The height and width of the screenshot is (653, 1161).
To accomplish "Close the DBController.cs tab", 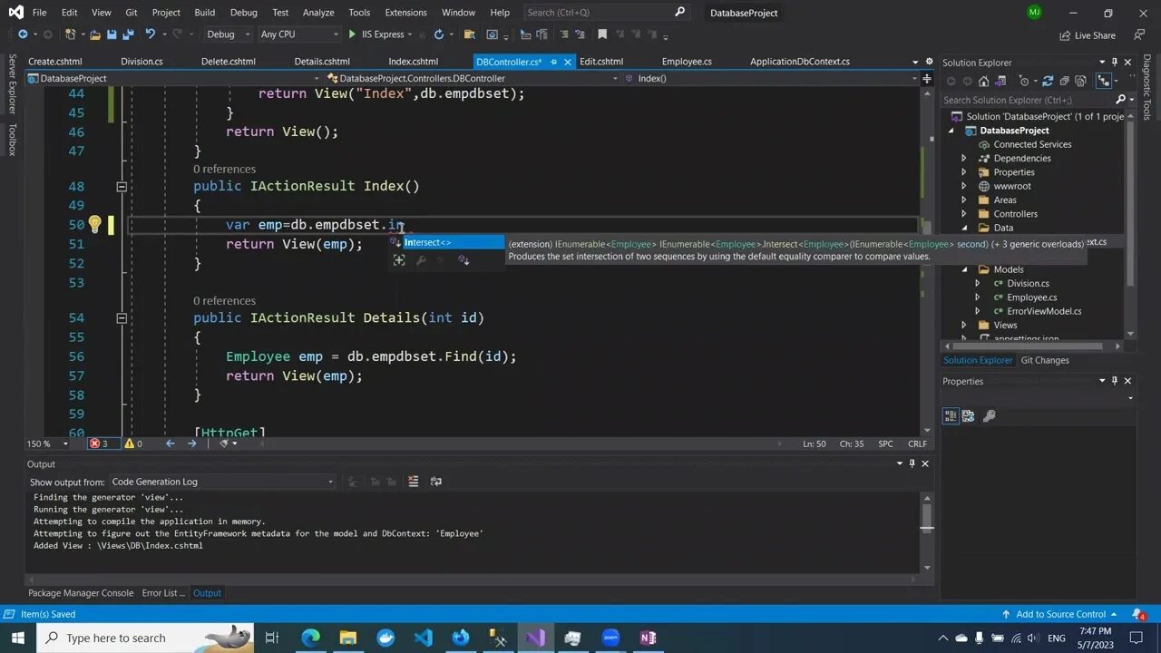I will 568,62.
